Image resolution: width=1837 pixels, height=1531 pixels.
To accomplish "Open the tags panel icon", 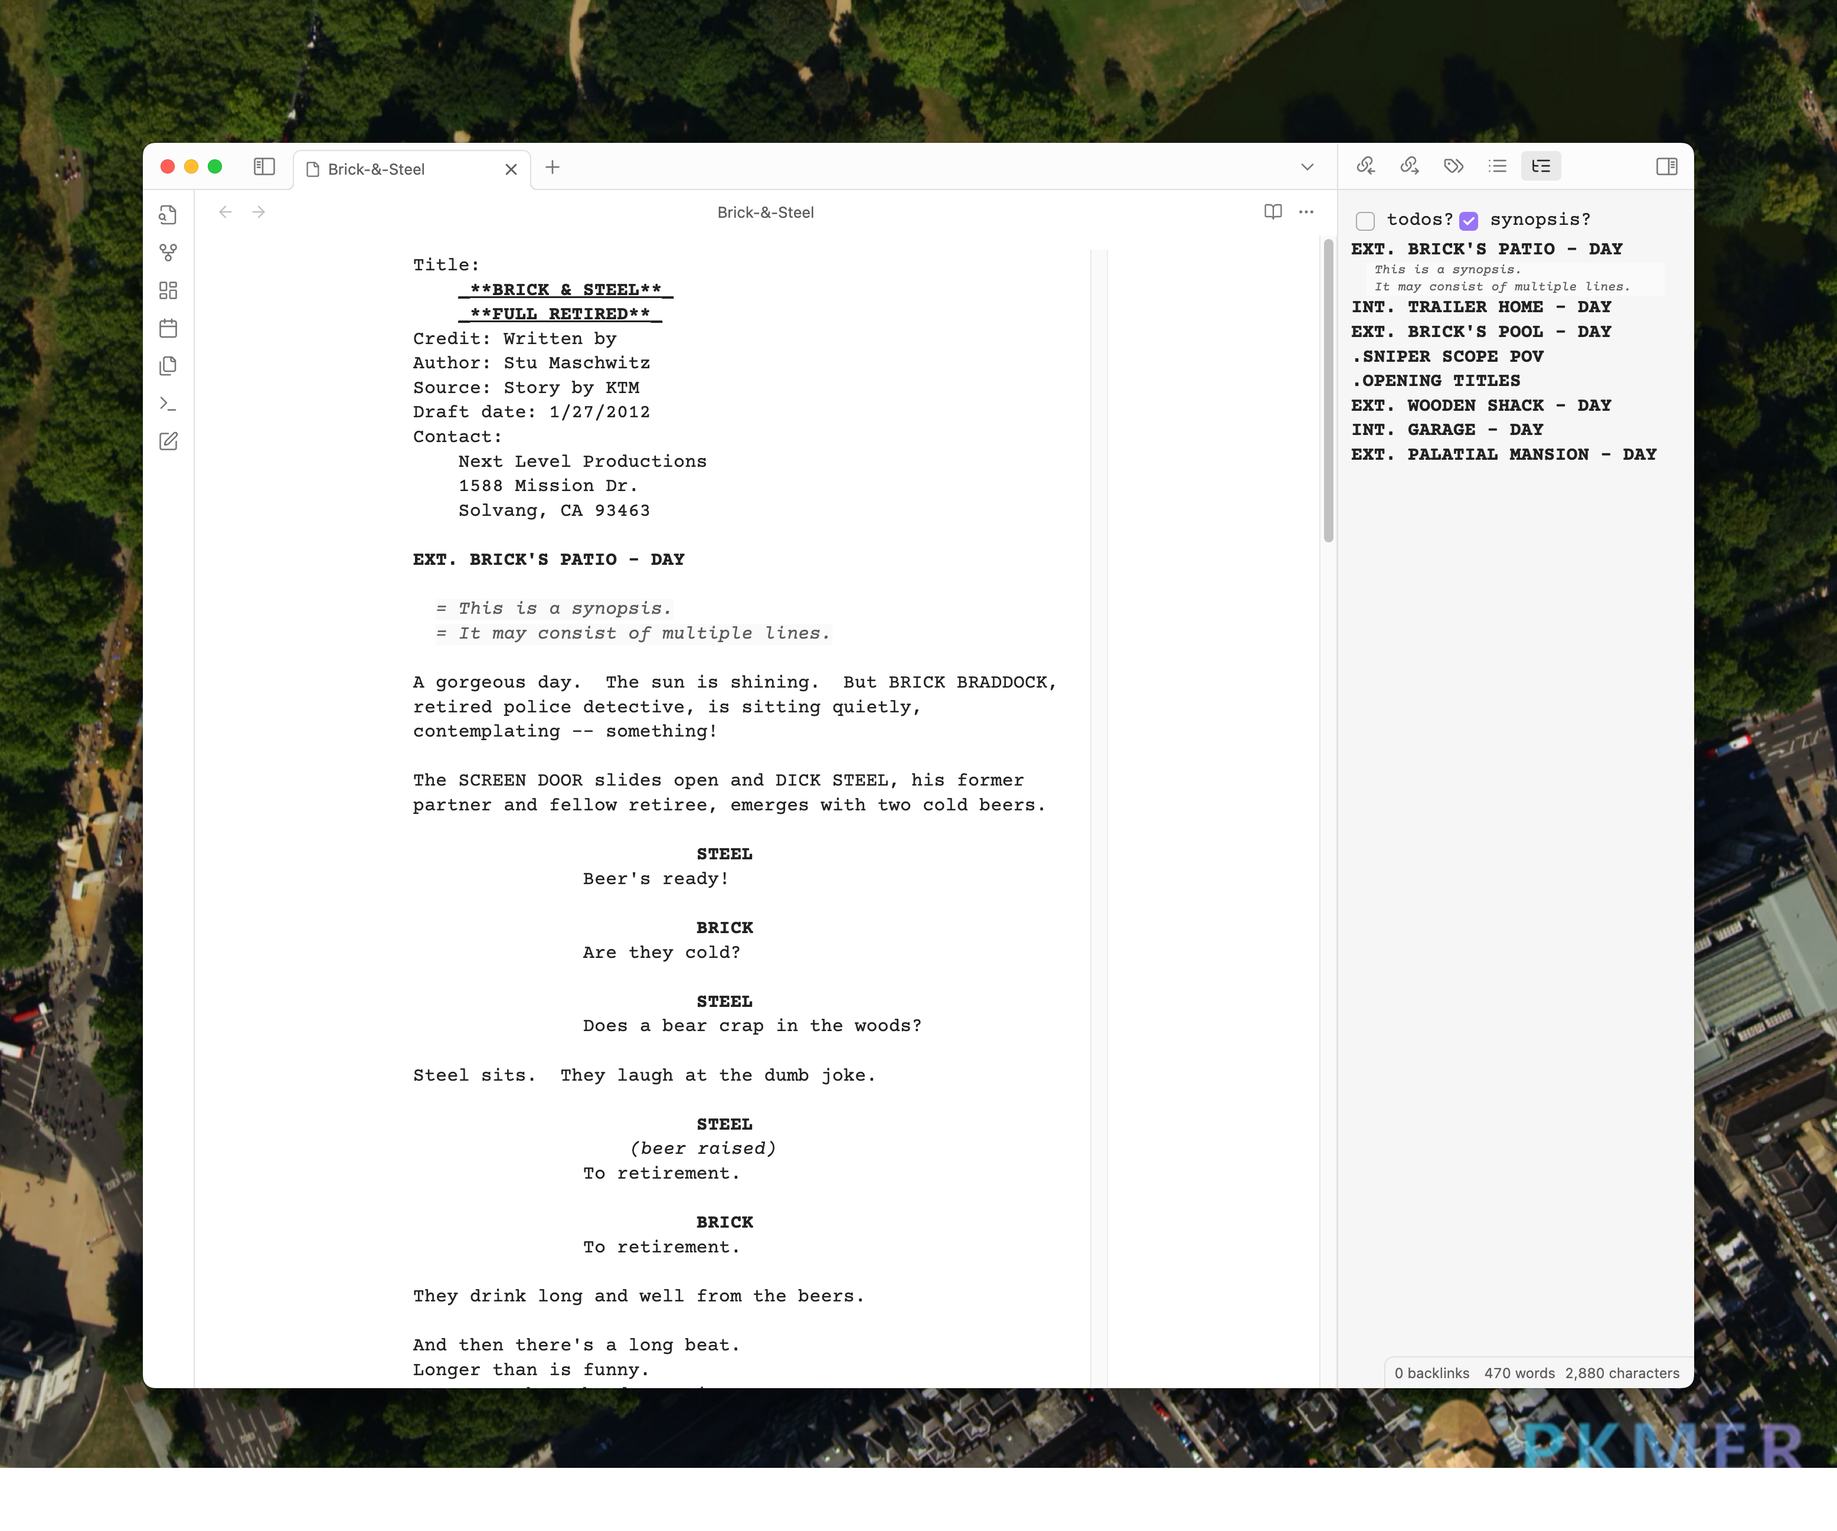I will 1453,165.
